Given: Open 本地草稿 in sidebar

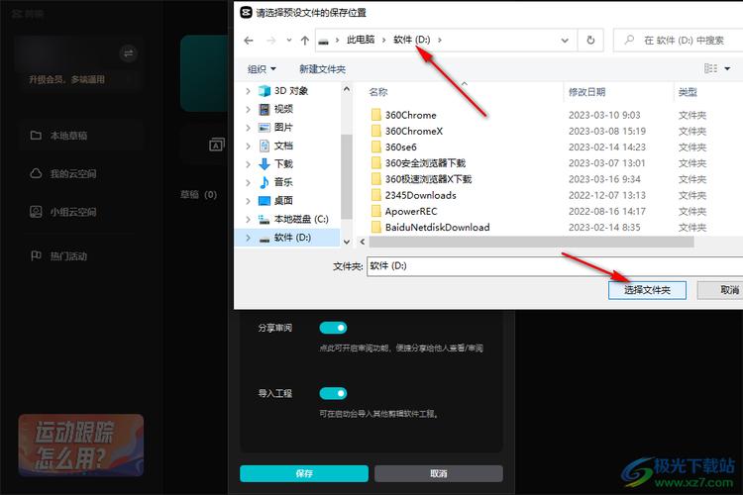Looking at the screenshot, I should pyautogui.click(x=80, y=136).
